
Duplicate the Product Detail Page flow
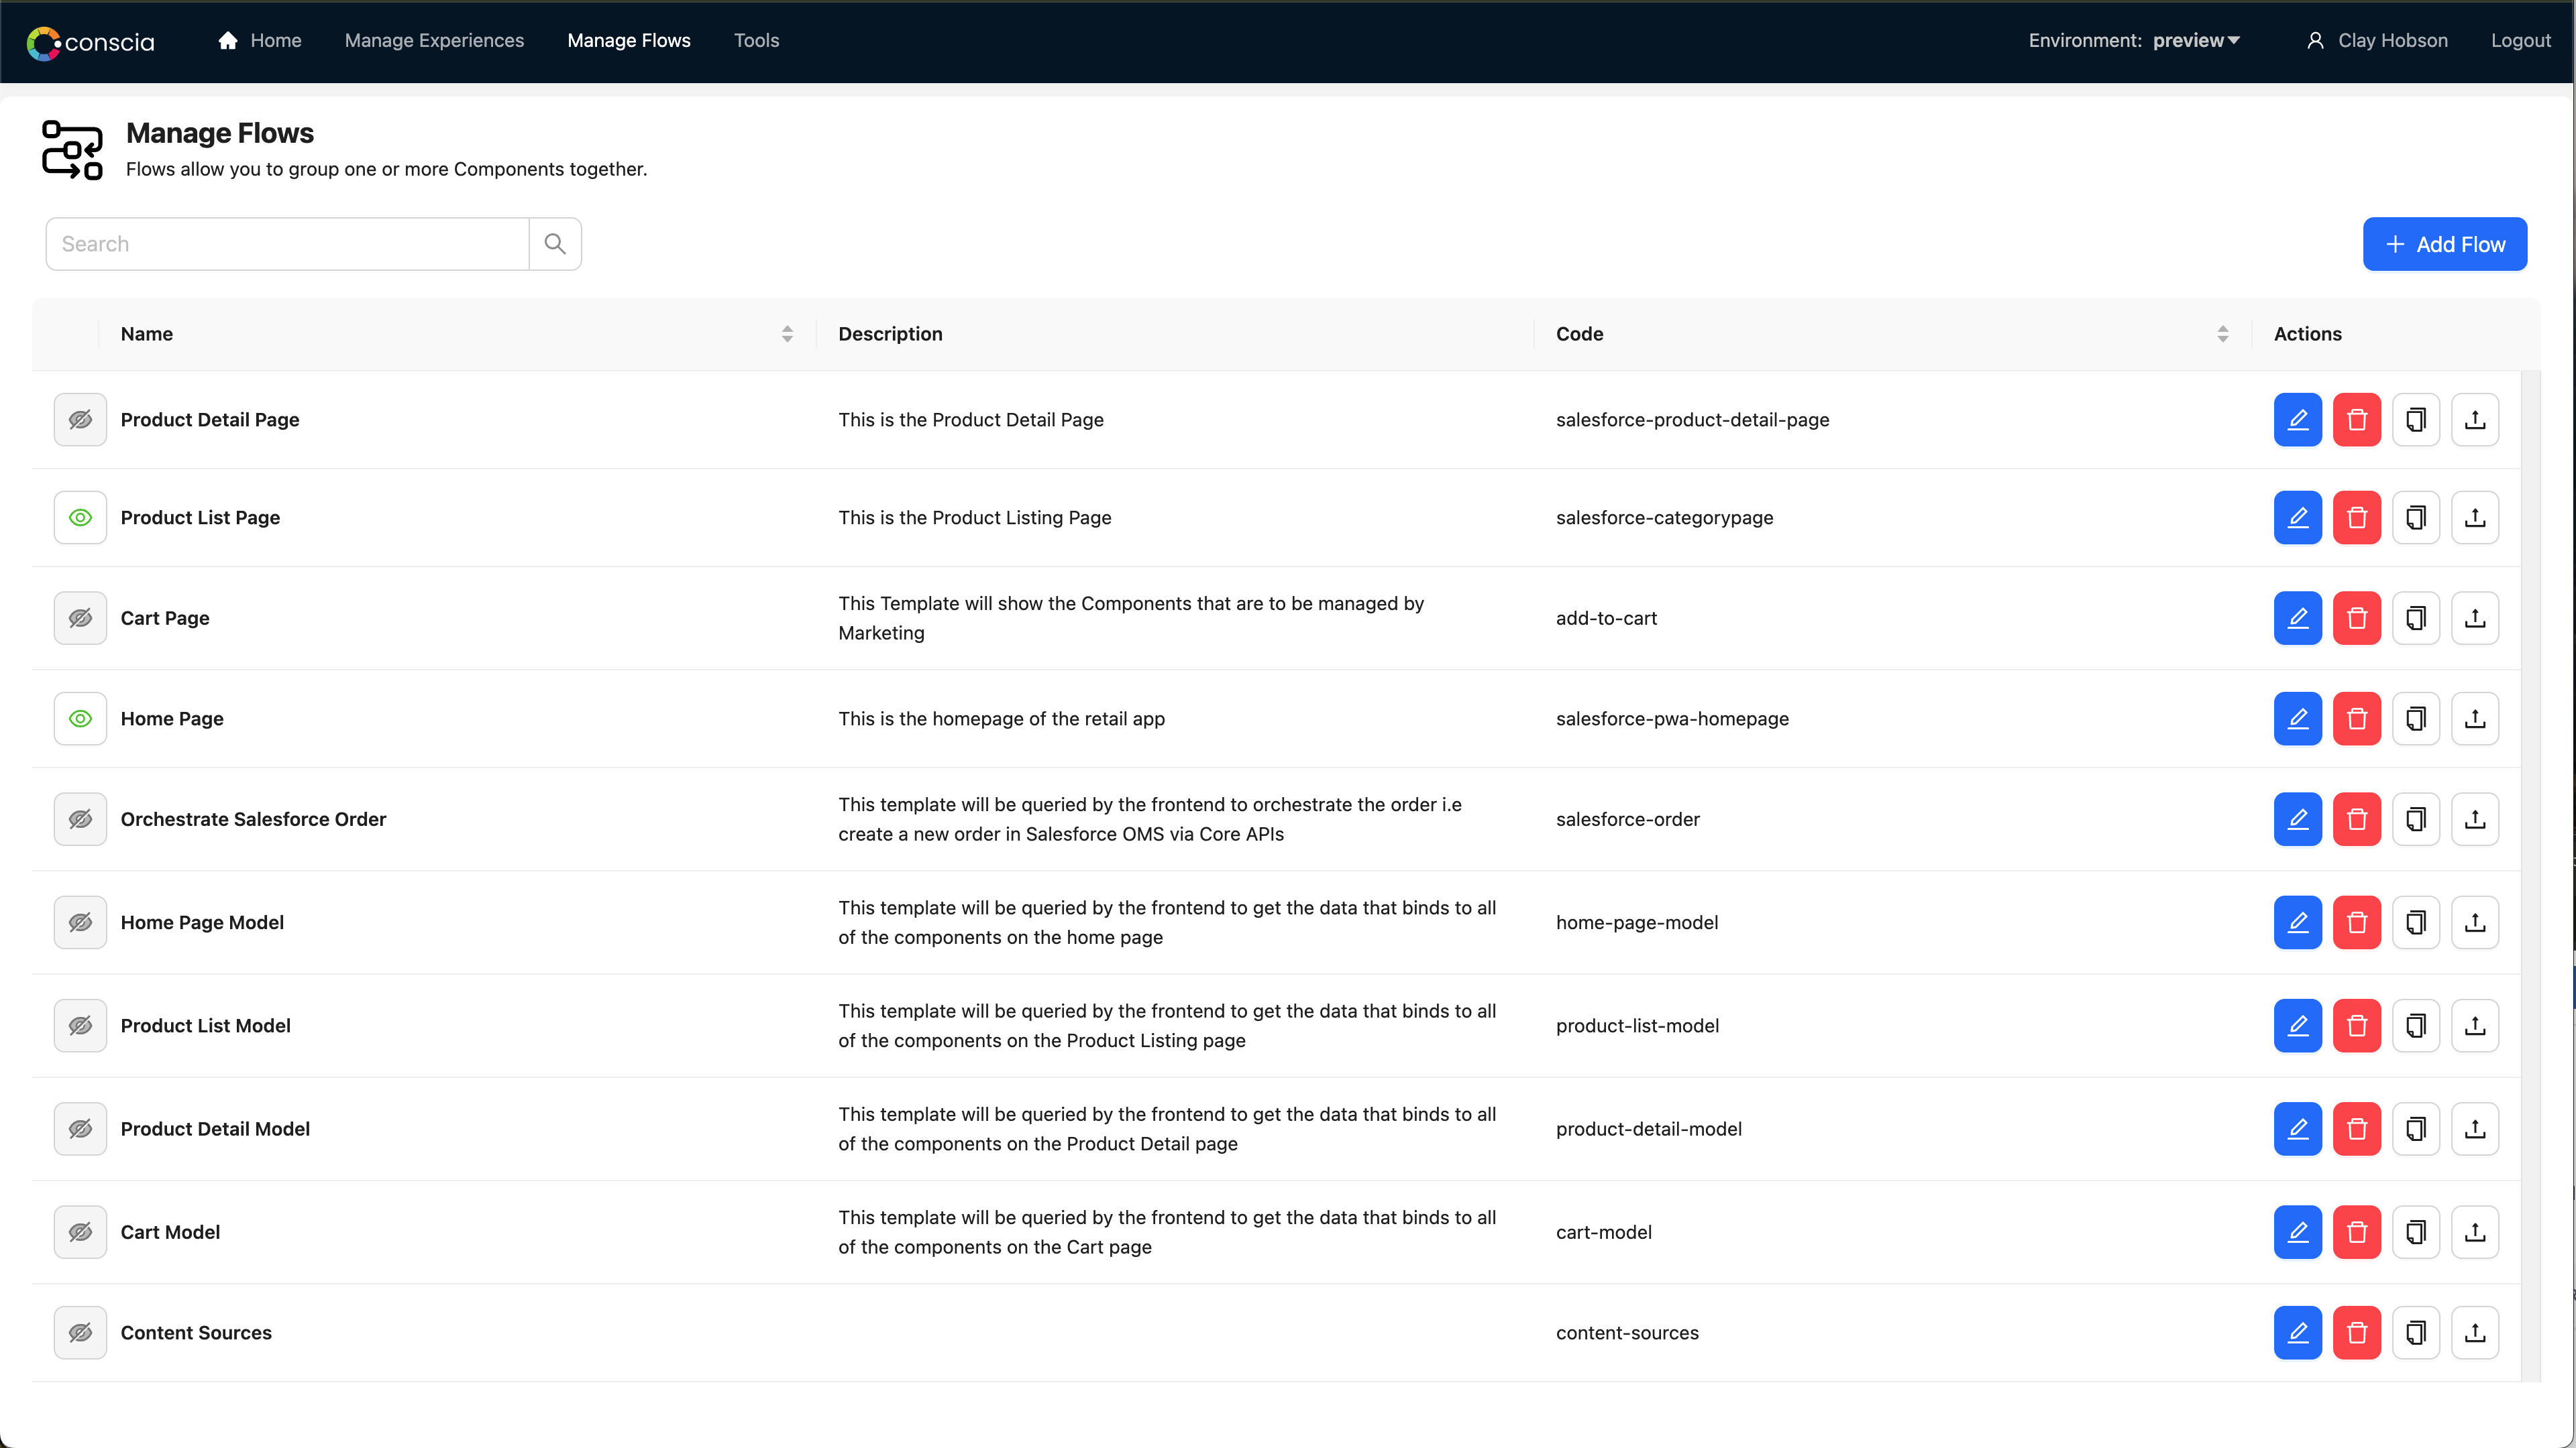(2415, 420)
